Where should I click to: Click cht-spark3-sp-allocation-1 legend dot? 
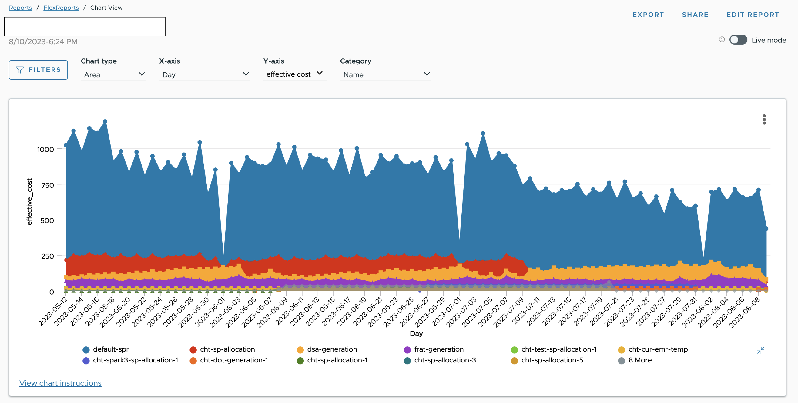coord(86,360)
